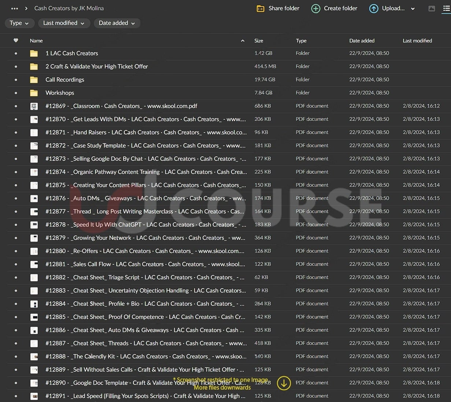Expand the Upload options chevron
Screen dimensions: 451x402
413,9
